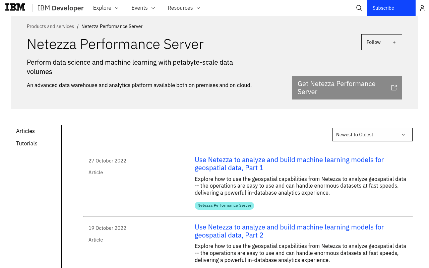Open the Newest to Oldest sort dropdown
Image resolution: width=429 pixels, height=268 pixels.
[372, 135]
